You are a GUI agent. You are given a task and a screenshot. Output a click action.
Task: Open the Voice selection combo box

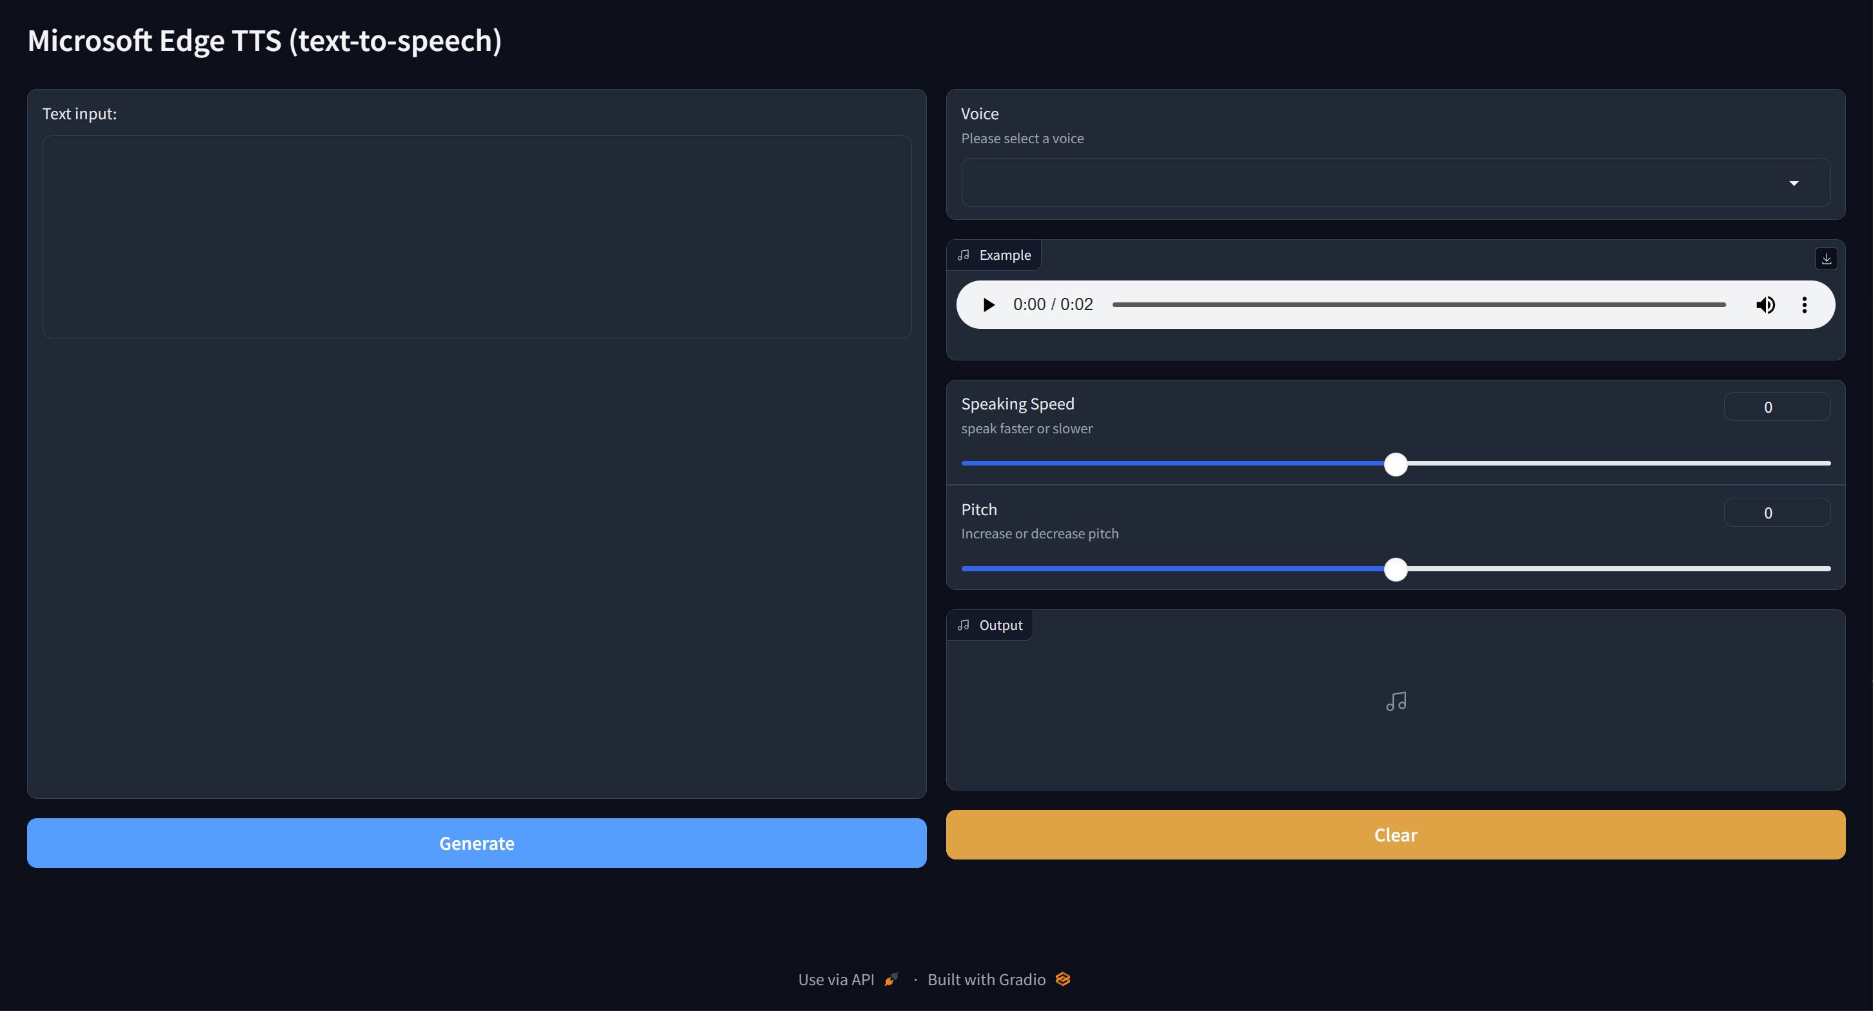point(1367,182)
